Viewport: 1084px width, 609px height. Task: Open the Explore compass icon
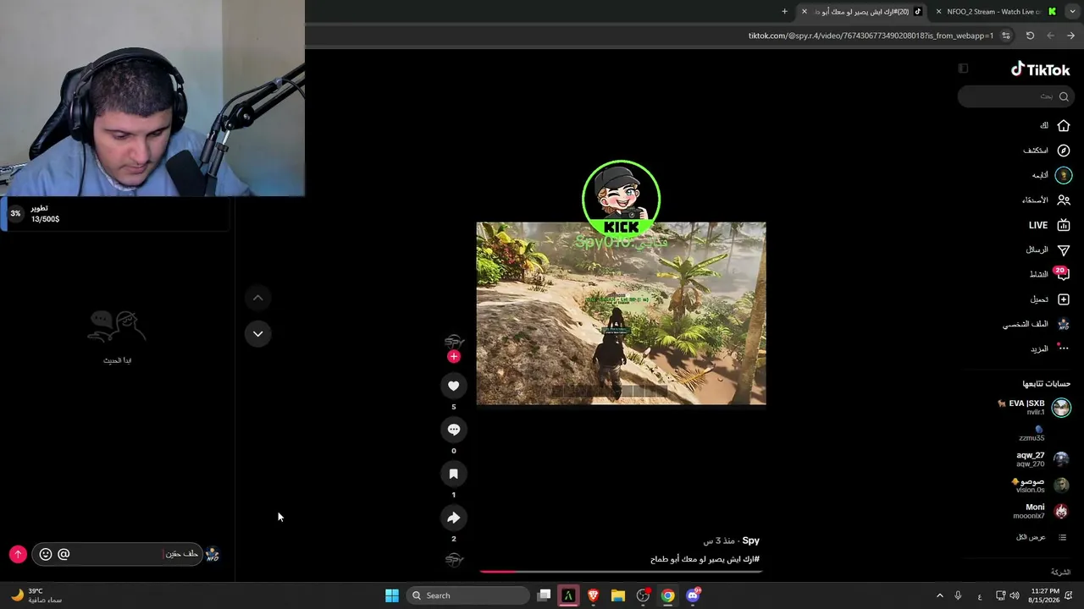[1064, 151]
